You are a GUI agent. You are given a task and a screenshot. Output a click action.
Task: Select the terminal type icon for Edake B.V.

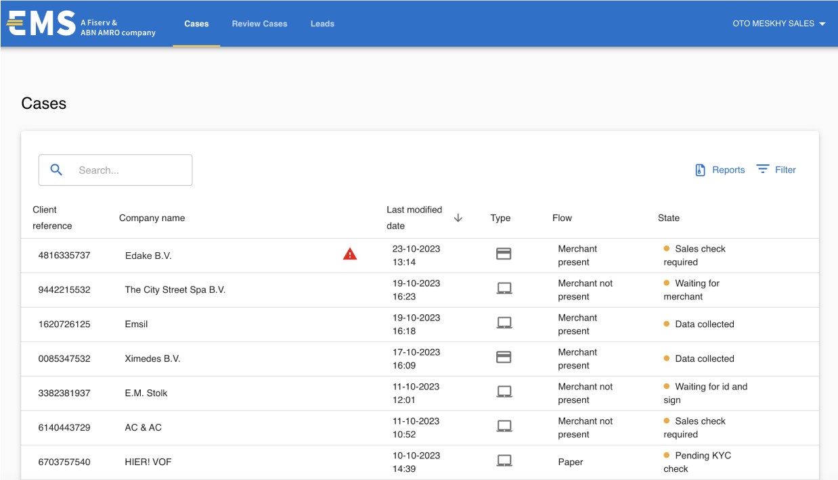[x=504, y=254]
